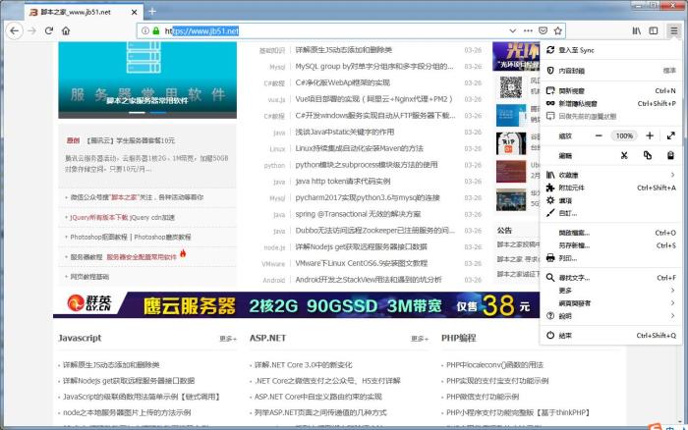Toggle the sidebar view icon
Screen dimensions: 688x430
[653, 30]
